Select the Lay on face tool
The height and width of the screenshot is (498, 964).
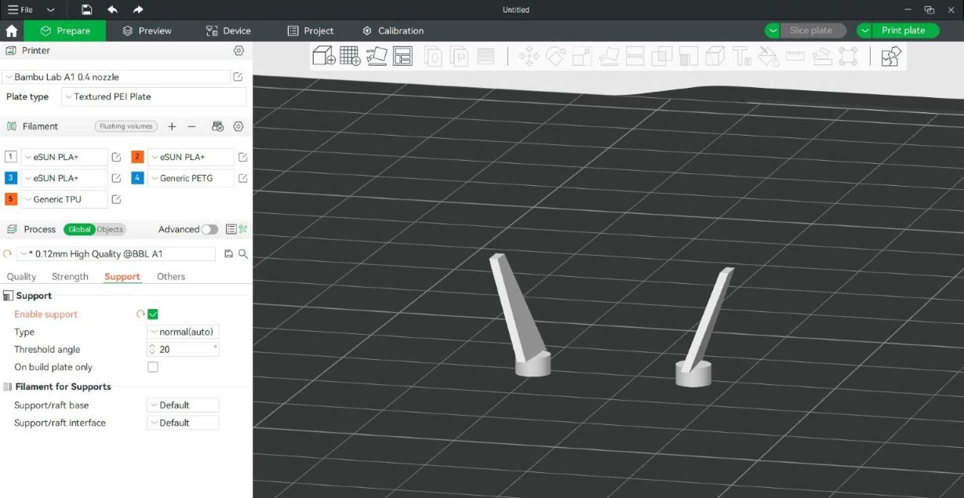609,56
